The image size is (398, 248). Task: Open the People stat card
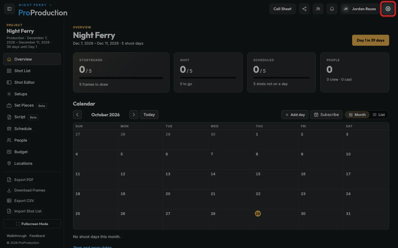355,72
